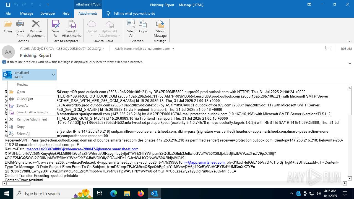Open Firefox from the taskbar
The image size is (354, 199).
coord(141,193)
